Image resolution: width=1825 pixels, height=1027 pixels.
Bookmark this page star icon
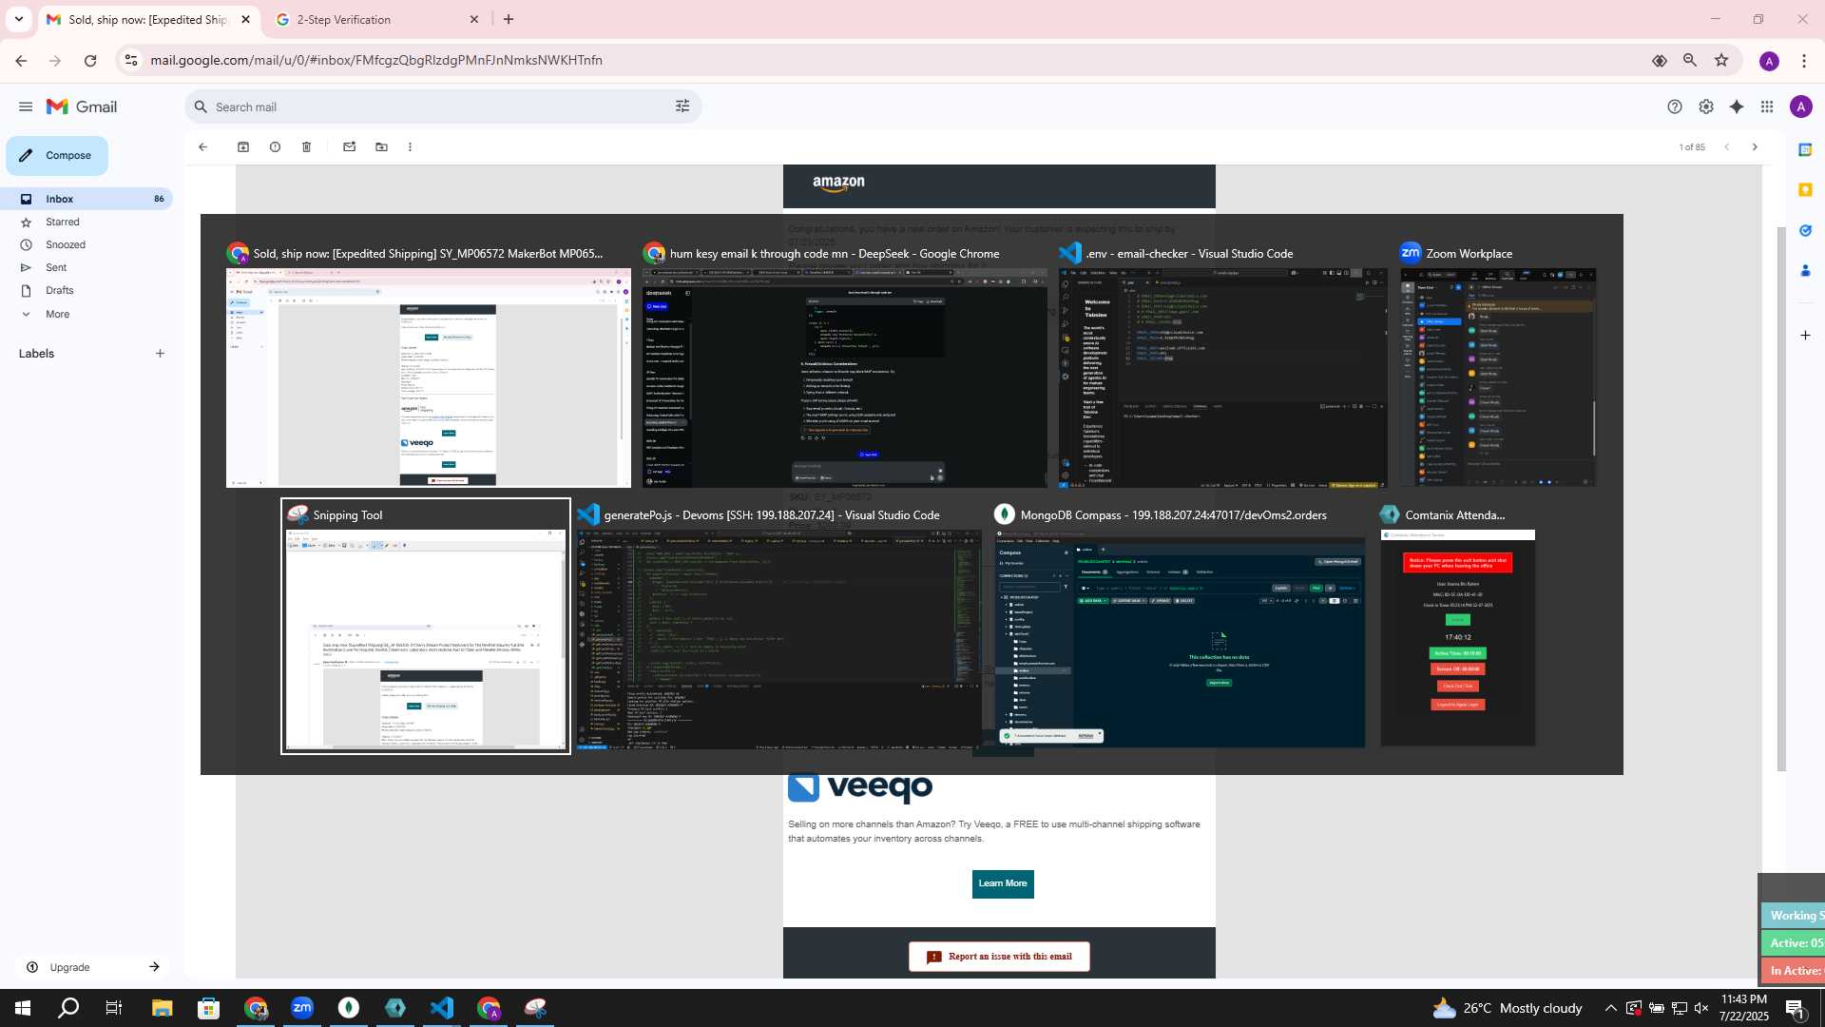point(1721,60)
